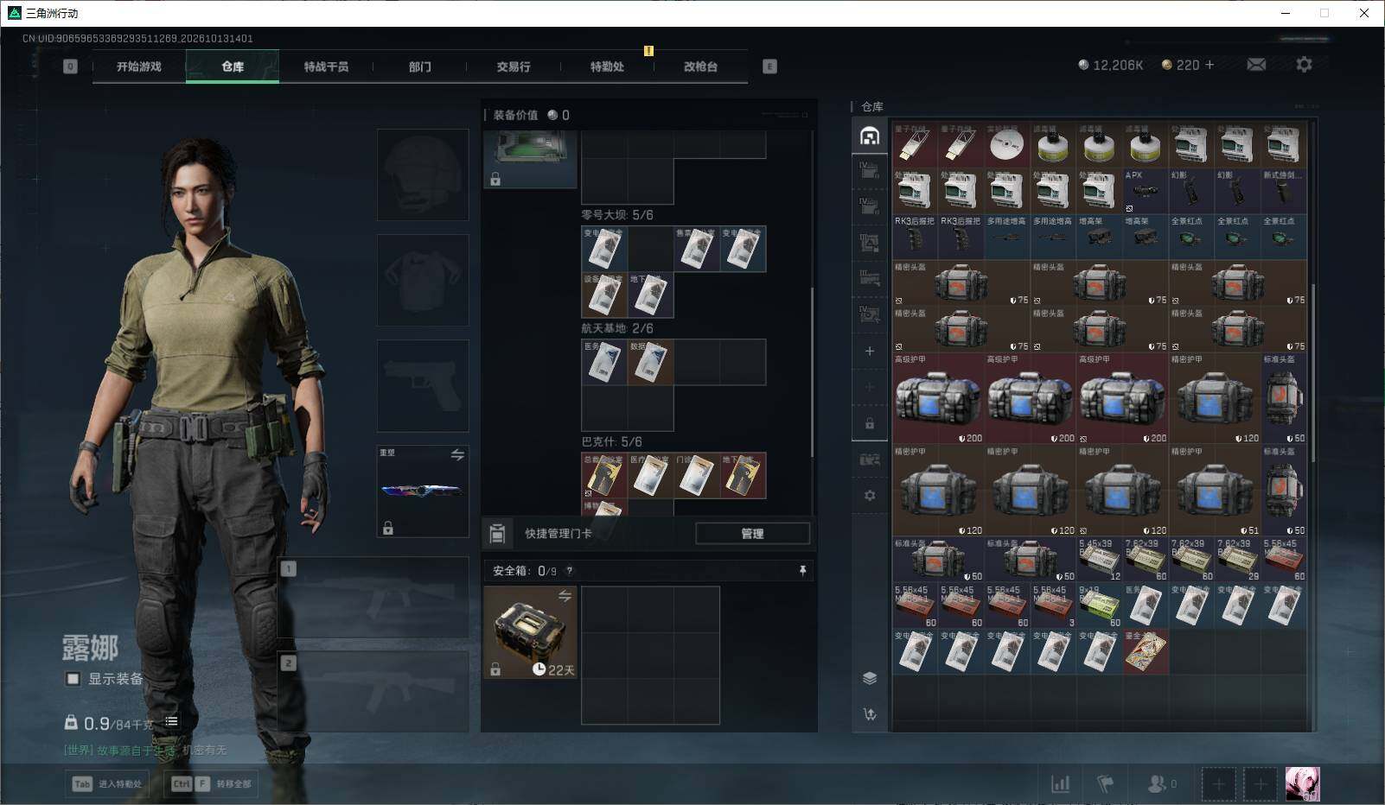Click the warehouse panel scrollbar
Viewport: 1385px width, 805px height.
click(x=1313, y=371)
